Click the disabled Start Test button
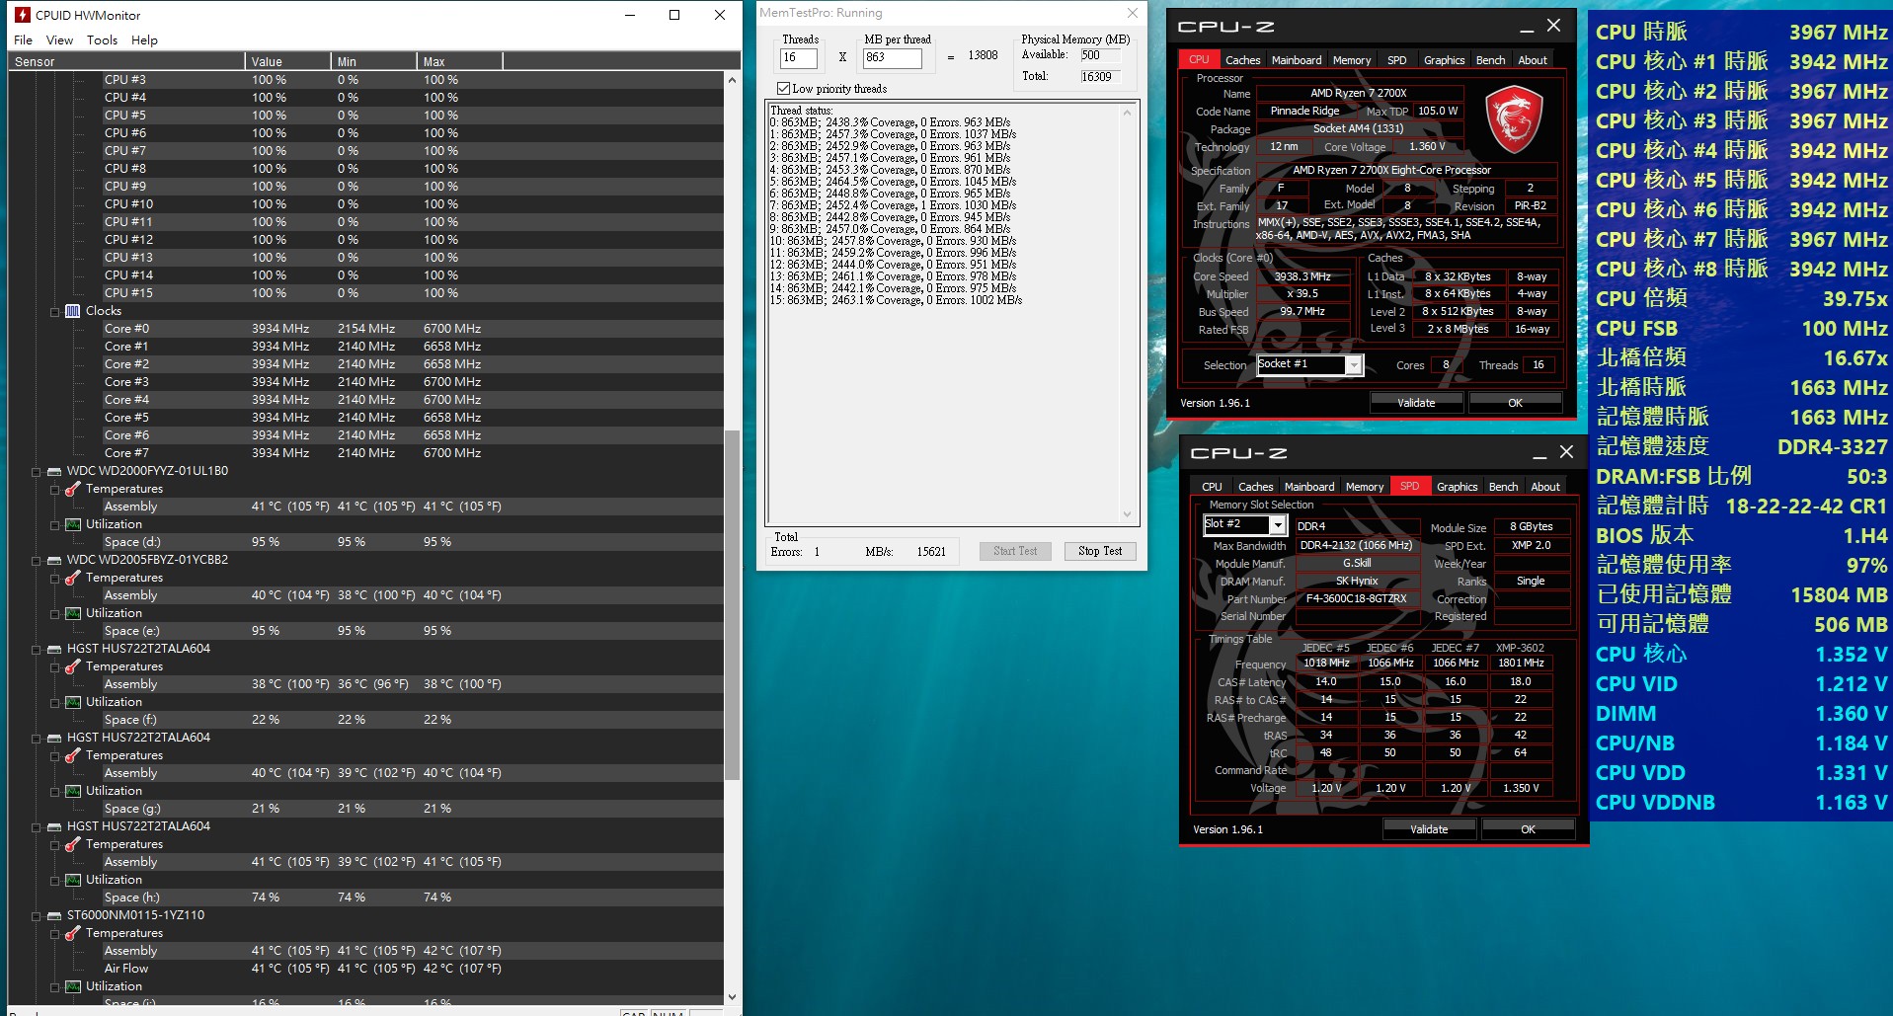Image resolution: width=1893 pixels, height=1016 pixels. pos(1015,551)
